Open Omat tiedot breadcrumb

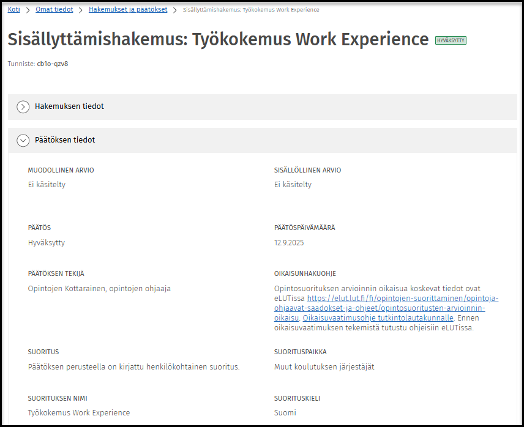(54, 10)
